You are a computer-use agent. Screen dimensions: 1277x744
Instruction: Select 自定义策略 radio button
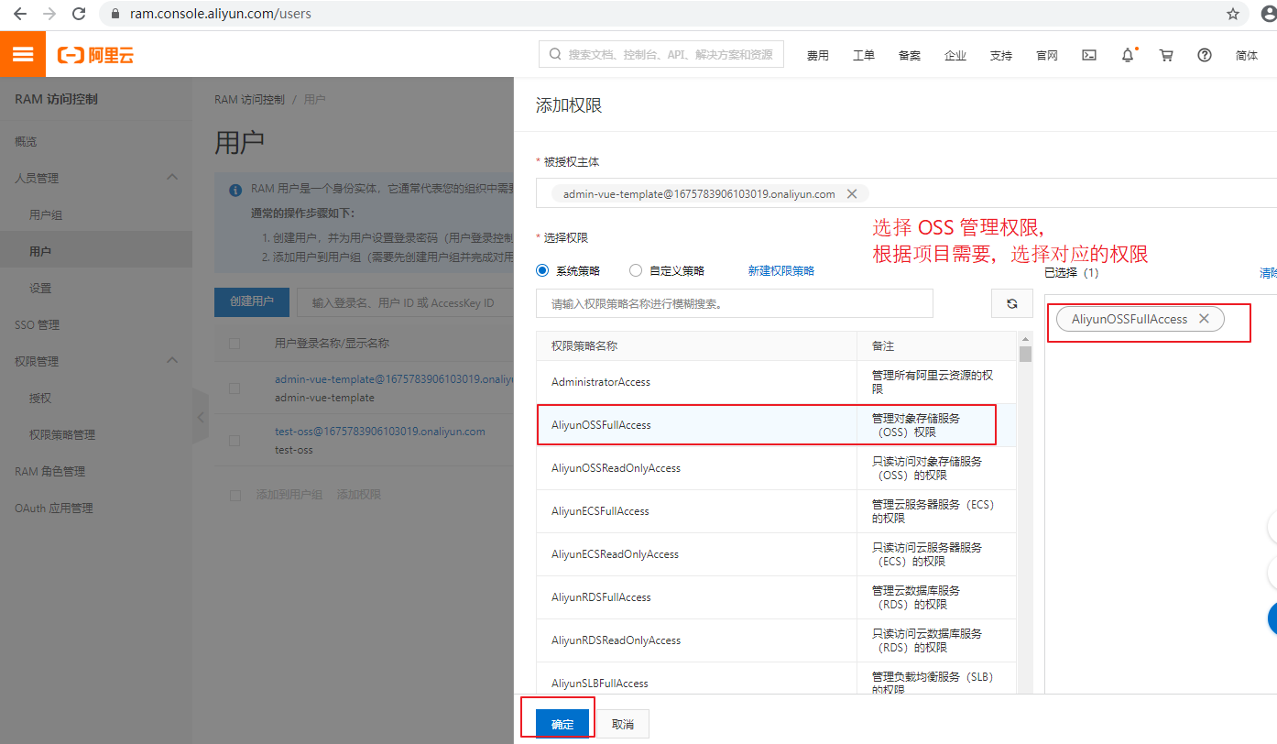pos(636,270)
